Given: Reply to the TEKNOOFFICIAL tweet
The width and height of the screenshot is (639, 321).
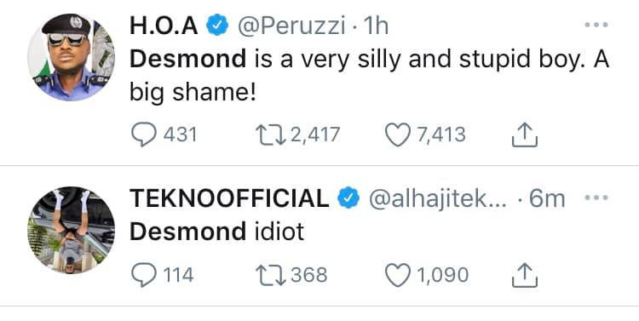Looking at the screenshot, I should click(144, 275).
